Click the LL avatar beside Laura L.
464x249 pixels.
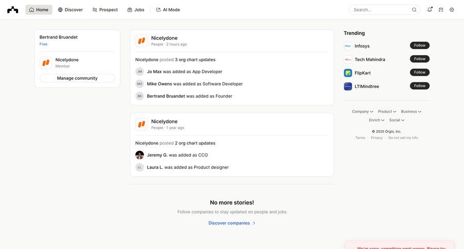tap(140, 167)
